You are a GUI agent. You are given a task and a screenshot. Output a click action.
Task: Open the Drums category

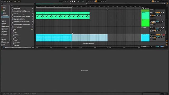(4, 23)
